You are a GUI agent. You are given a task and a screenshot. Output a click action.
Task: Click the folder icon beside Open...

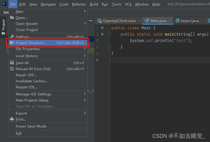tap(12, 17)
